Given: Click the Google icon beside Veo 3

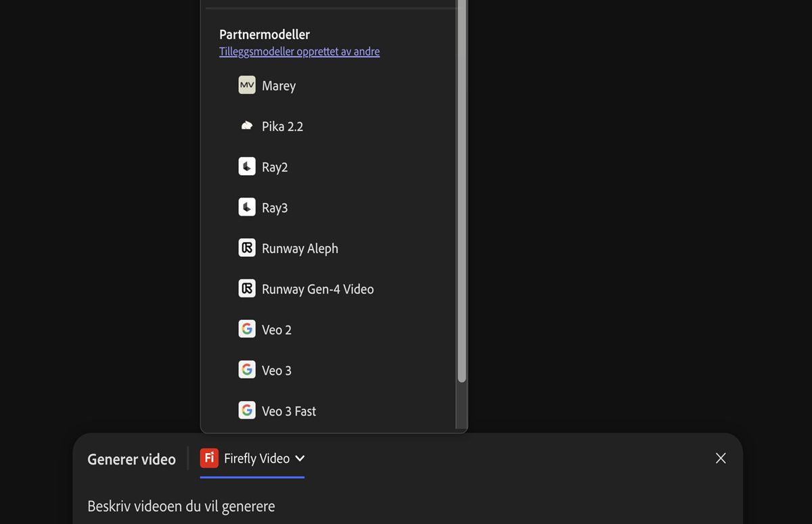Looking at the screenshot, I should tap(247, 370).
